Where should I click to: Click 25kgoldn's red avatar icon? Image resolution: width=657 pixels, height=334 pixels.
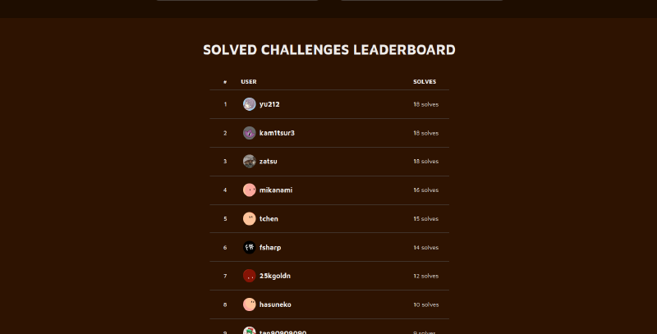(x=249, y=277)
